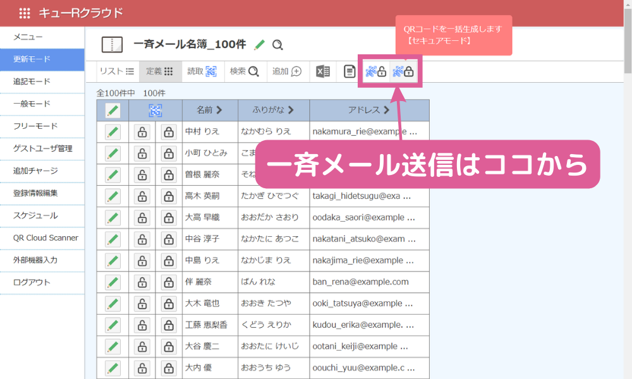Open 読取 QR scan tab
The height and width of the screenshot is (379, 632).
202,71
